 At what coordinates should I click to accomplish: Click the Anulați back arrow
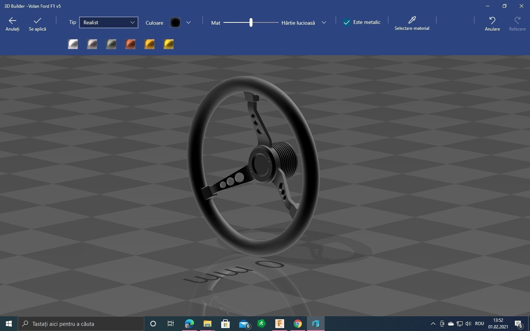pyautogui.click(x=13, y=24)
